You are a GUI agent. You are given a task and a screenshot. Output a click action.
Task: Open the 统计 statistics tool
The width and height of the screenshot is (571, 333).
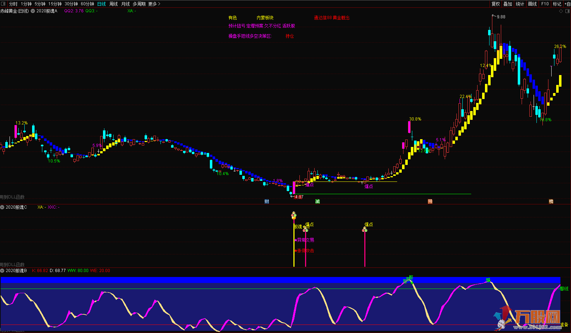[x=520, y=4]
